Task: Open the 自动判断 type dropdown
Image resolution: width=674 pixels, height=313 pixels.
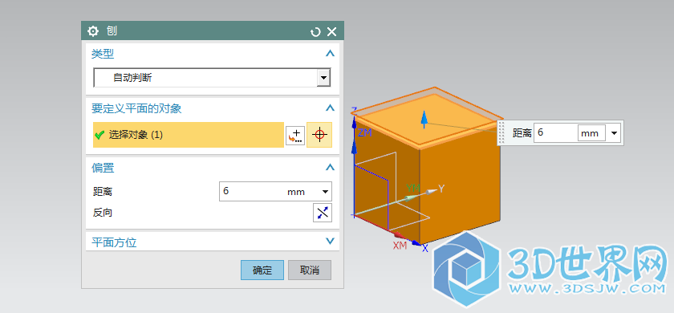Action: point(323,79)
